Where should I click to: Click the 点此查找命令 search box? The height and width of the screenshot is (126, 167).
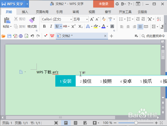click(x=153, y=36)
